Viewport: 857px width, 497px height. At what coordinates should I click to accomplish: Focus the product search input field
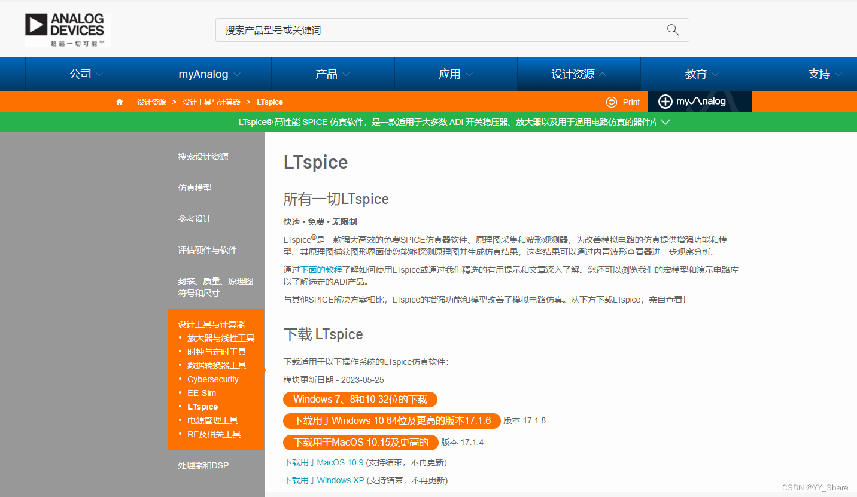pos(452,30)
